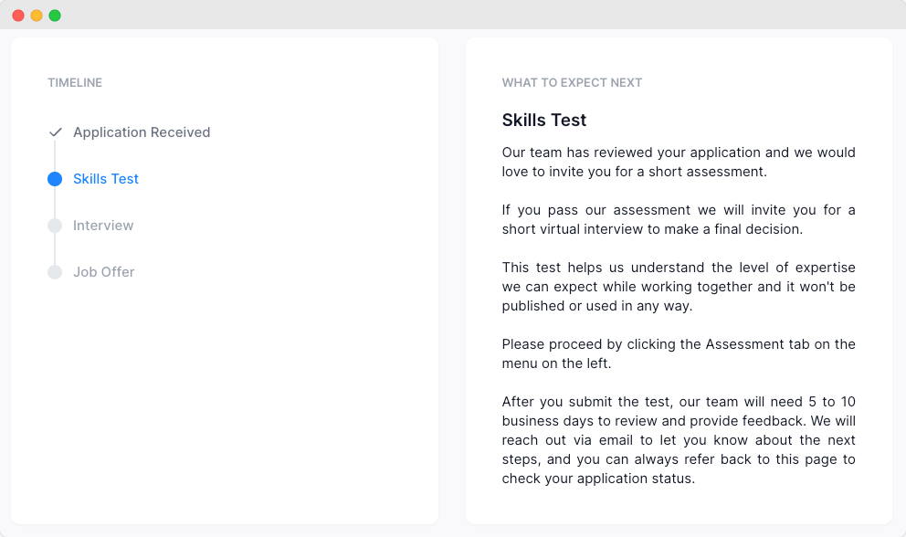Image resolution: width=906 pixels, height=537 pixels.
Task: Click the paragraph starting "Our team has reviewed"
Action: click(678, 162)
